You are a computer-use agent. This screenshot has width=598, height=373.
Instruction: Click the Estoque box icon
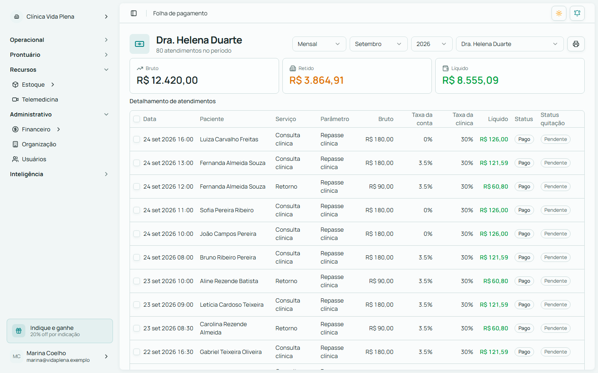pyautogui.click(x=15, y=85)
